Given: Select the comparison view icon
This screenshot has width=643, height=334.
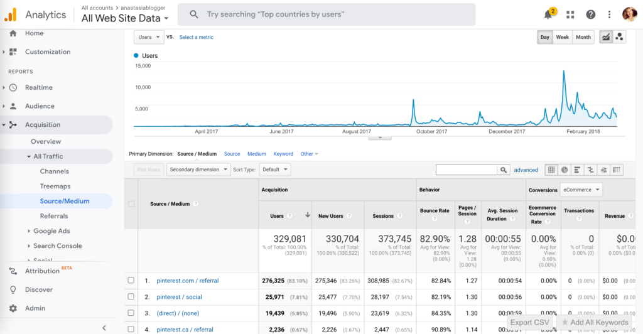Looking at the screenshot, I should 590,170.
